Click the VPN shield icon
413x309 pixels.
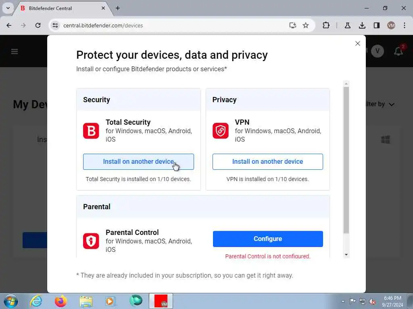(x=220, y=131)
